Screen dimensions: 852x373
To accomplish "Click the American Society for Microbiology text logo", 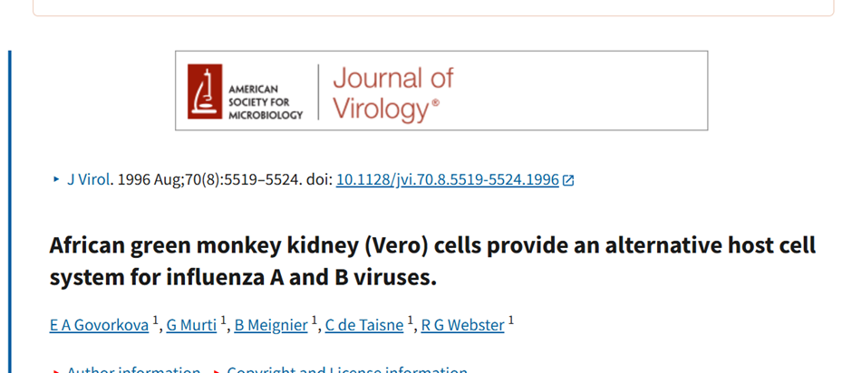I will click(265, 102).
